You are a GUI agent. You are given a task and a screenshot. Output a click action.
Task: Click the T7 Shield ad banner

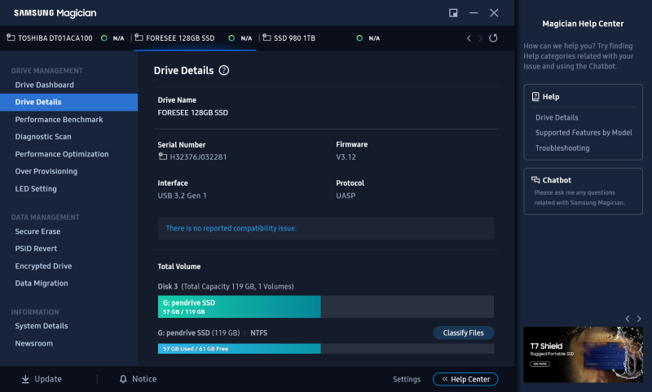[x=583, y=355]
